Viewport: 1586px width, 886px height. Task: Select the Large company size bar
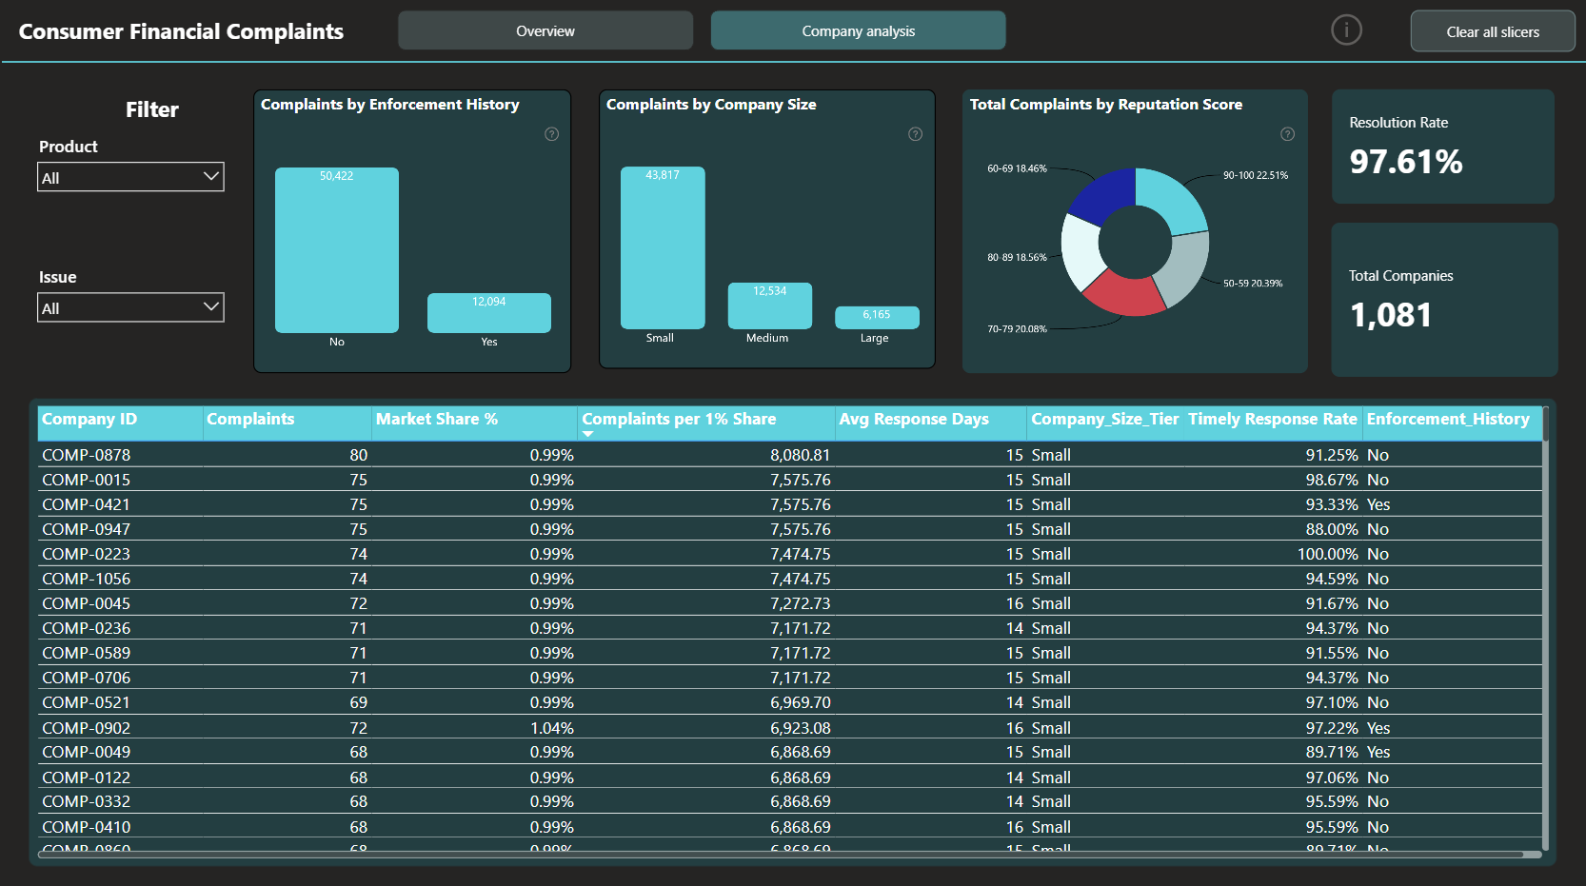tap(877, 318)
